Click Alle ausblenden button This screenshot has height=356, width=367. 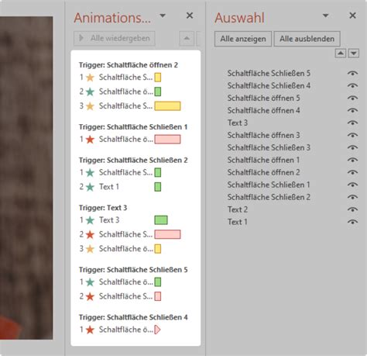[x=307, y=39]
